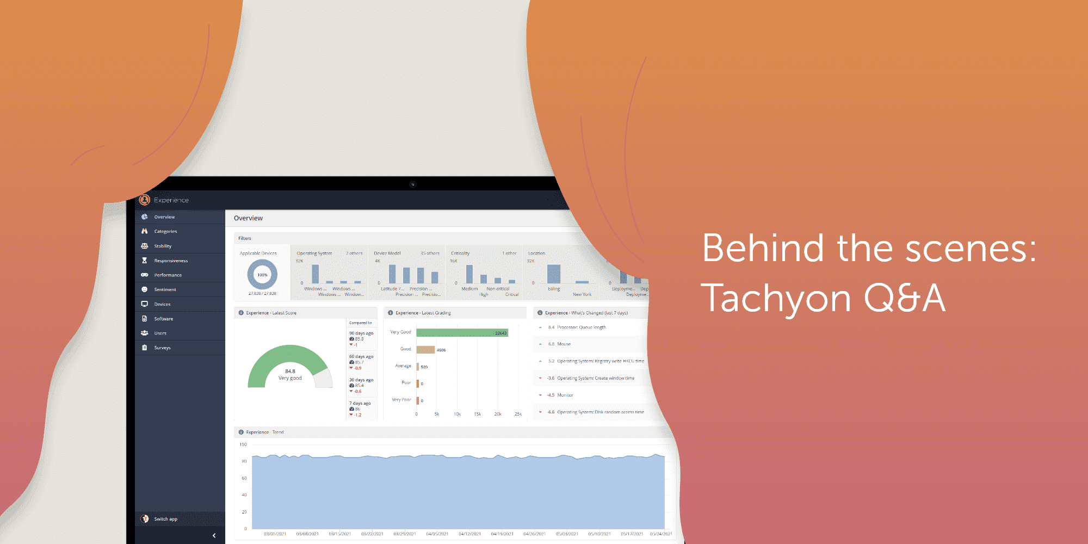Go to the Responsiveness section
The height and width of the screenshot is (544, 1088).
(180, 261)
